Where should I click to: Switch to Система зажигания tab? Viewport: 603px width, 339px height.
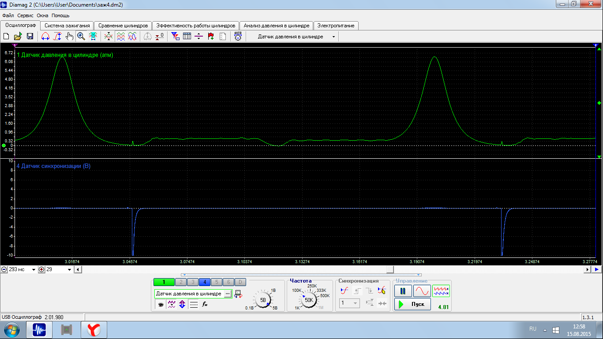[67, 26]
